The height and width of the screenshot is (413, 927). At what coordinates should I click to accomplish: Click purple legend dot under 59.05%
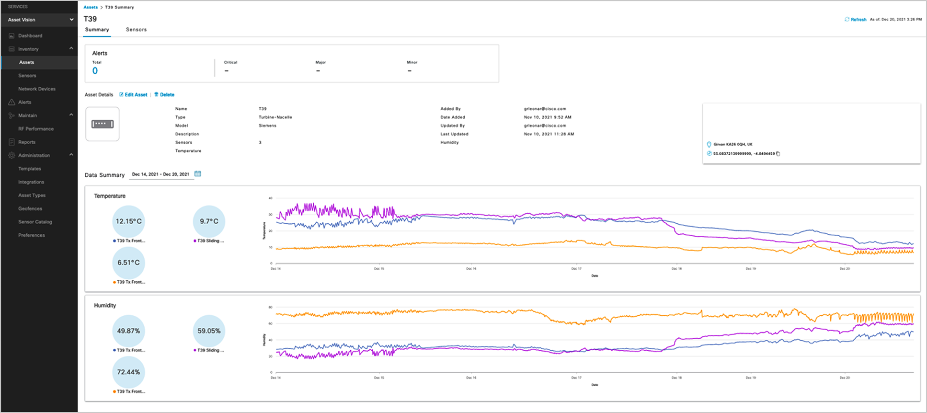point(195,350)
